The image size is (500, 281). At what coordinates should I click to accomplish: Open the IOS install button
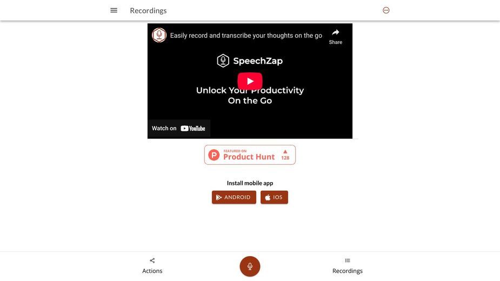click(274, 197)
